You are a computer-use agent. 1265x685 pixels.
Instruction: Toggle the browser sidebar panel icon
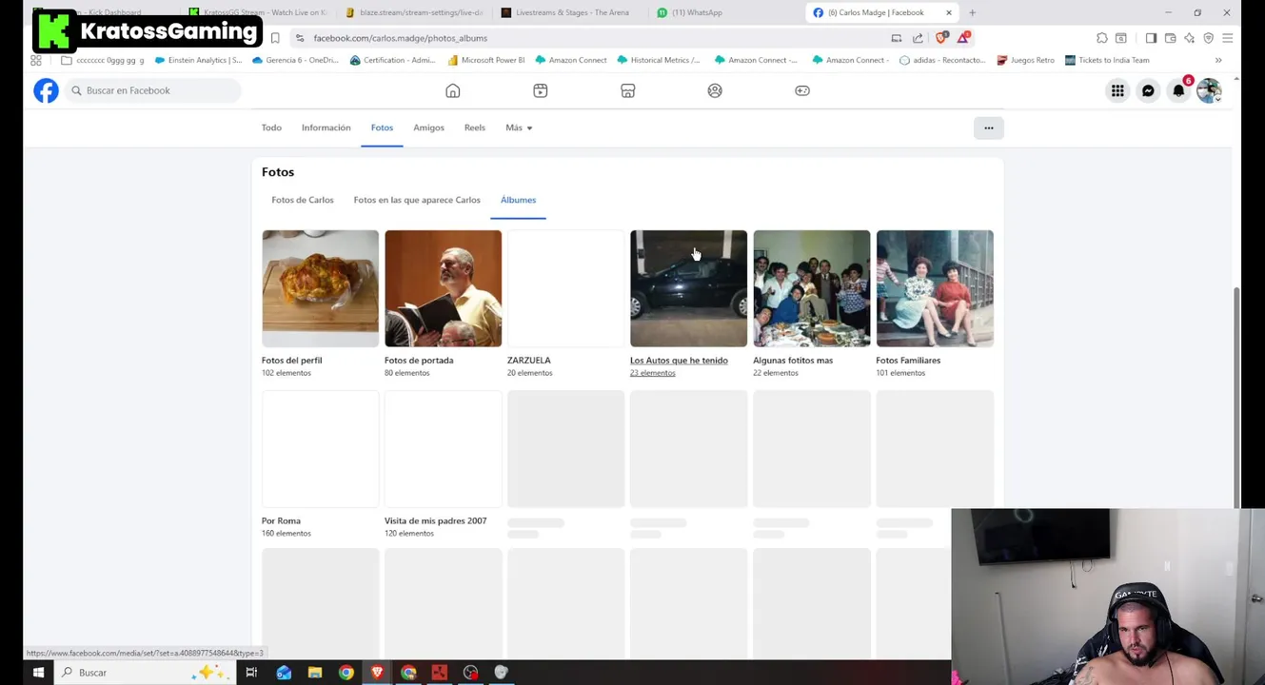coord(1151,38)
